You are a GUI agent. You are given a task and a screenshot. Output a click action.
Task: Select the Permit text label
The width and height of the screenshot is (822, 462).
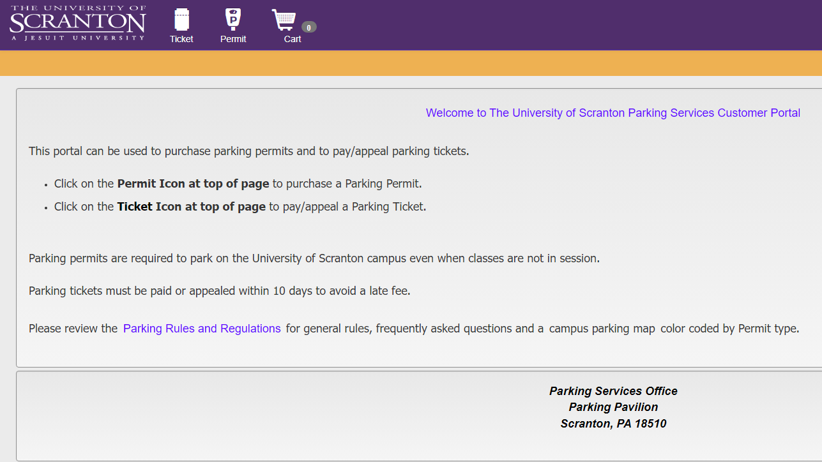click(233, 39)
